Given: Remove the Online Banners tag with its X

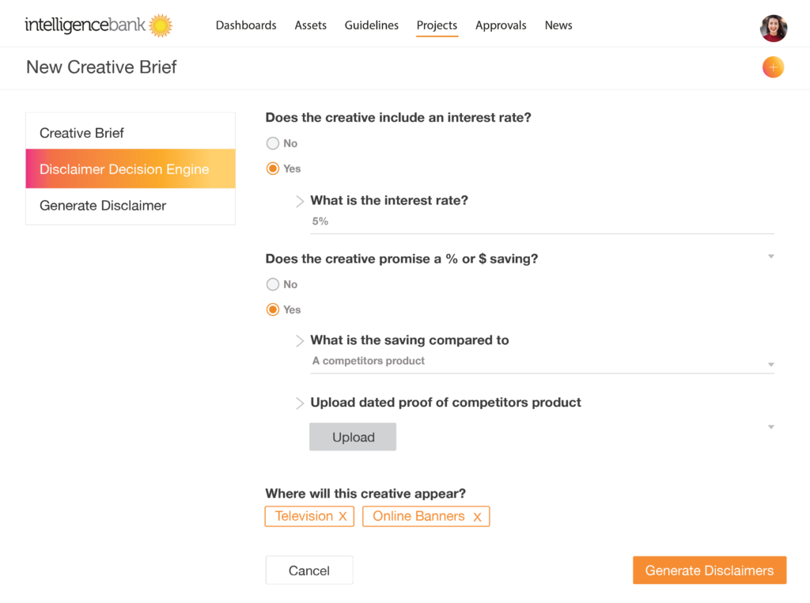Looking at the screenshot, I should coord(477,516).
